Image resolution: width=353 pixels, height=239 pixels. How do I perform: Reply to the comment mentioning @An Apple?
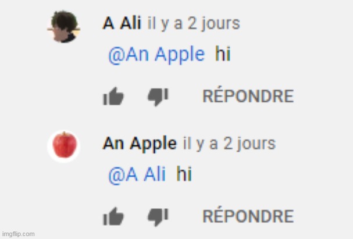pos(248,95)
